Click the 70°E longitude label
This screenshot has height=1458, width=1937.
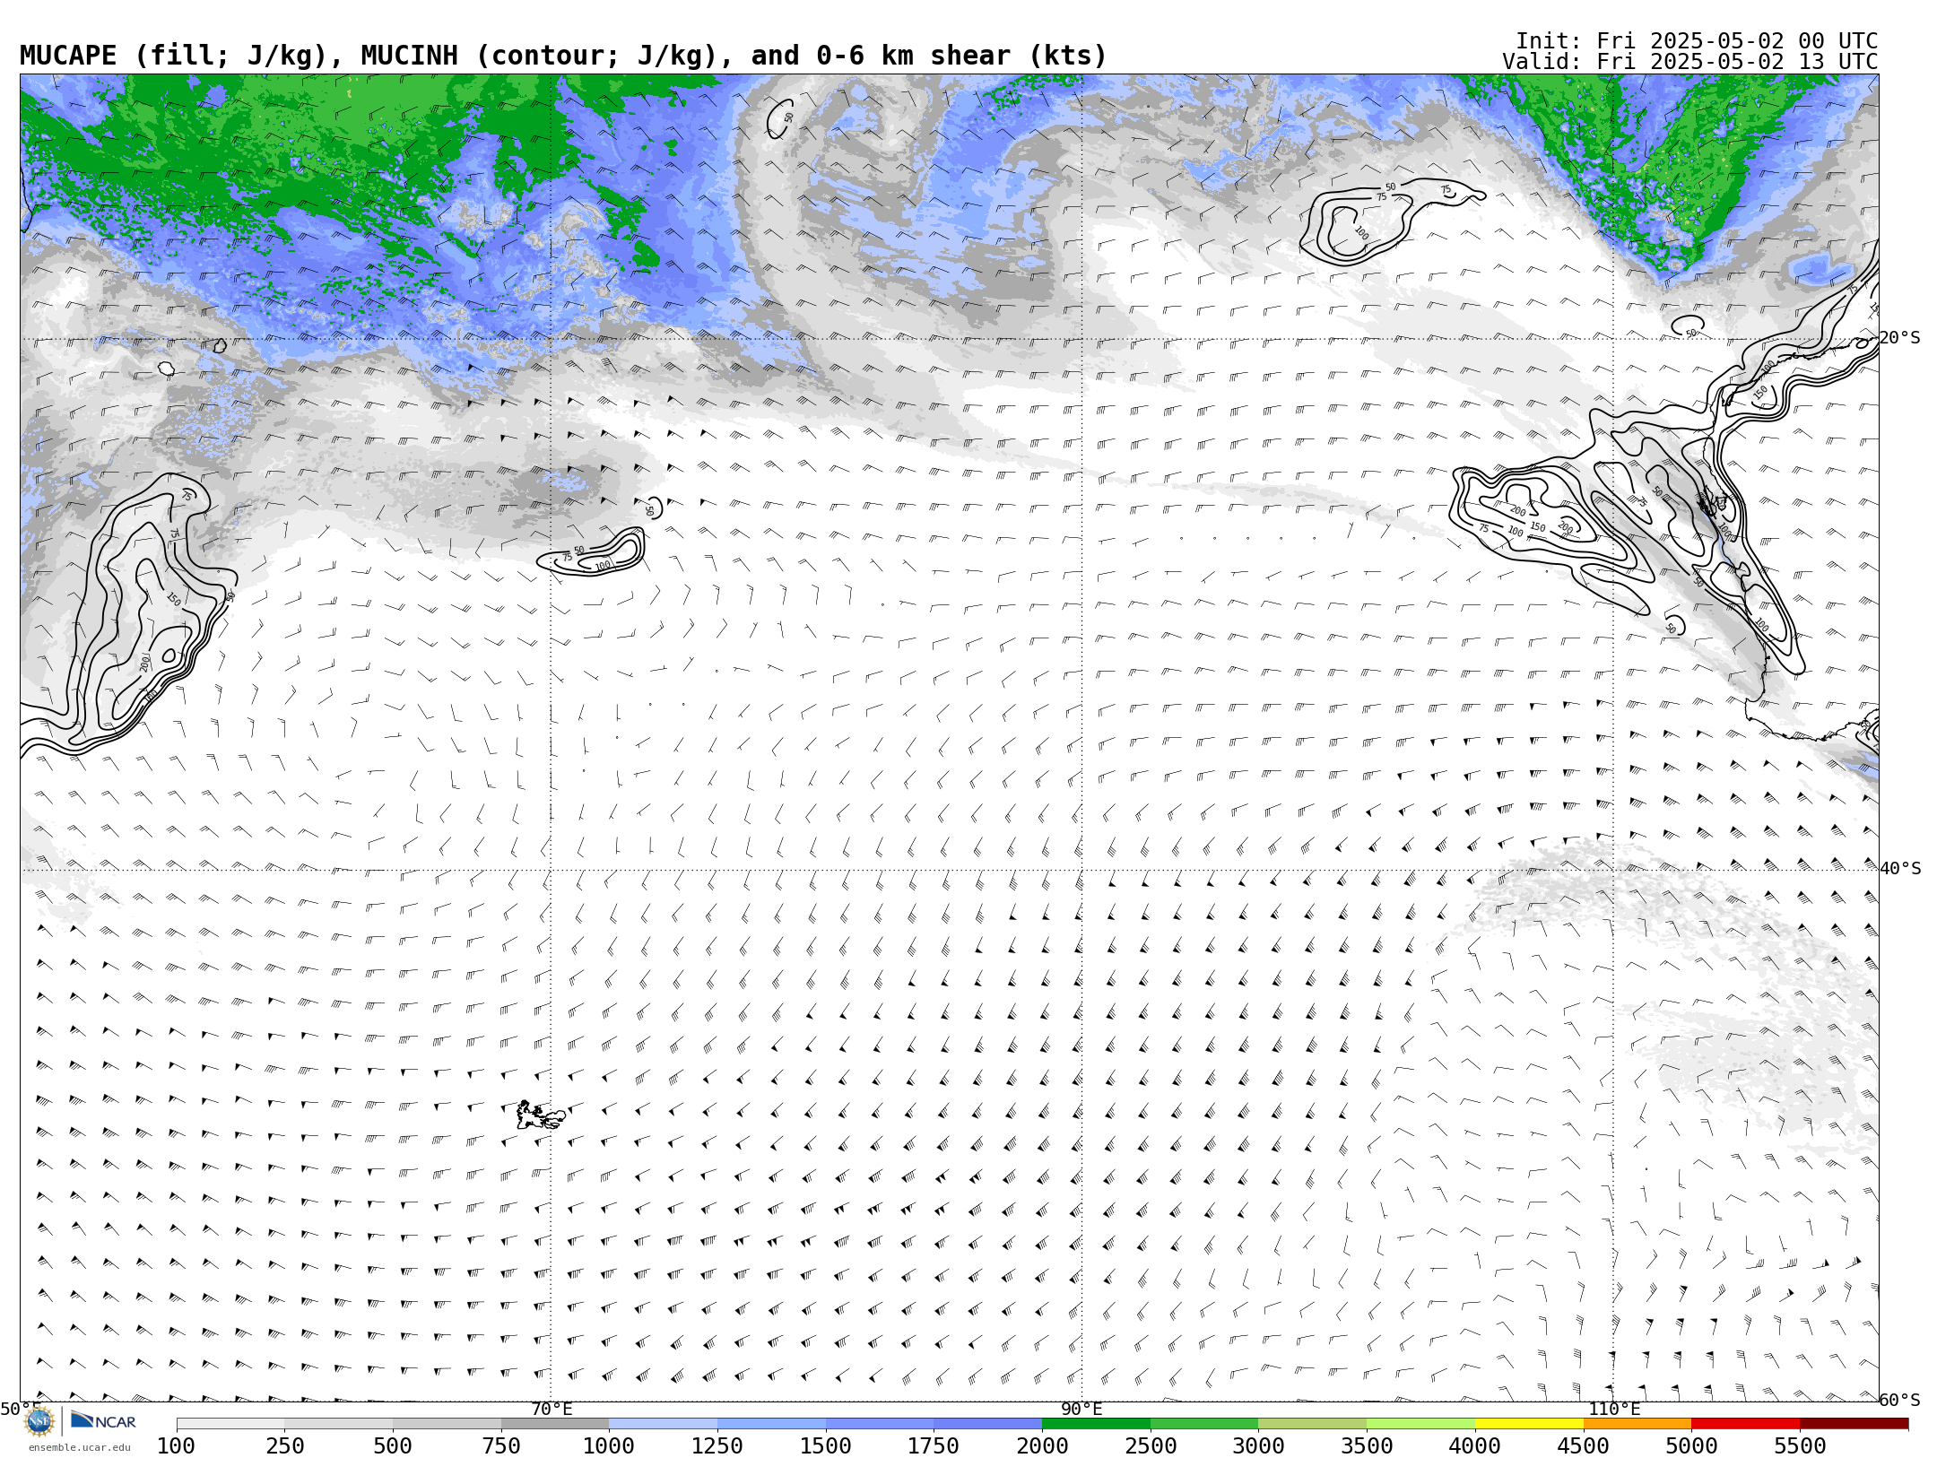coord(552,1409)
